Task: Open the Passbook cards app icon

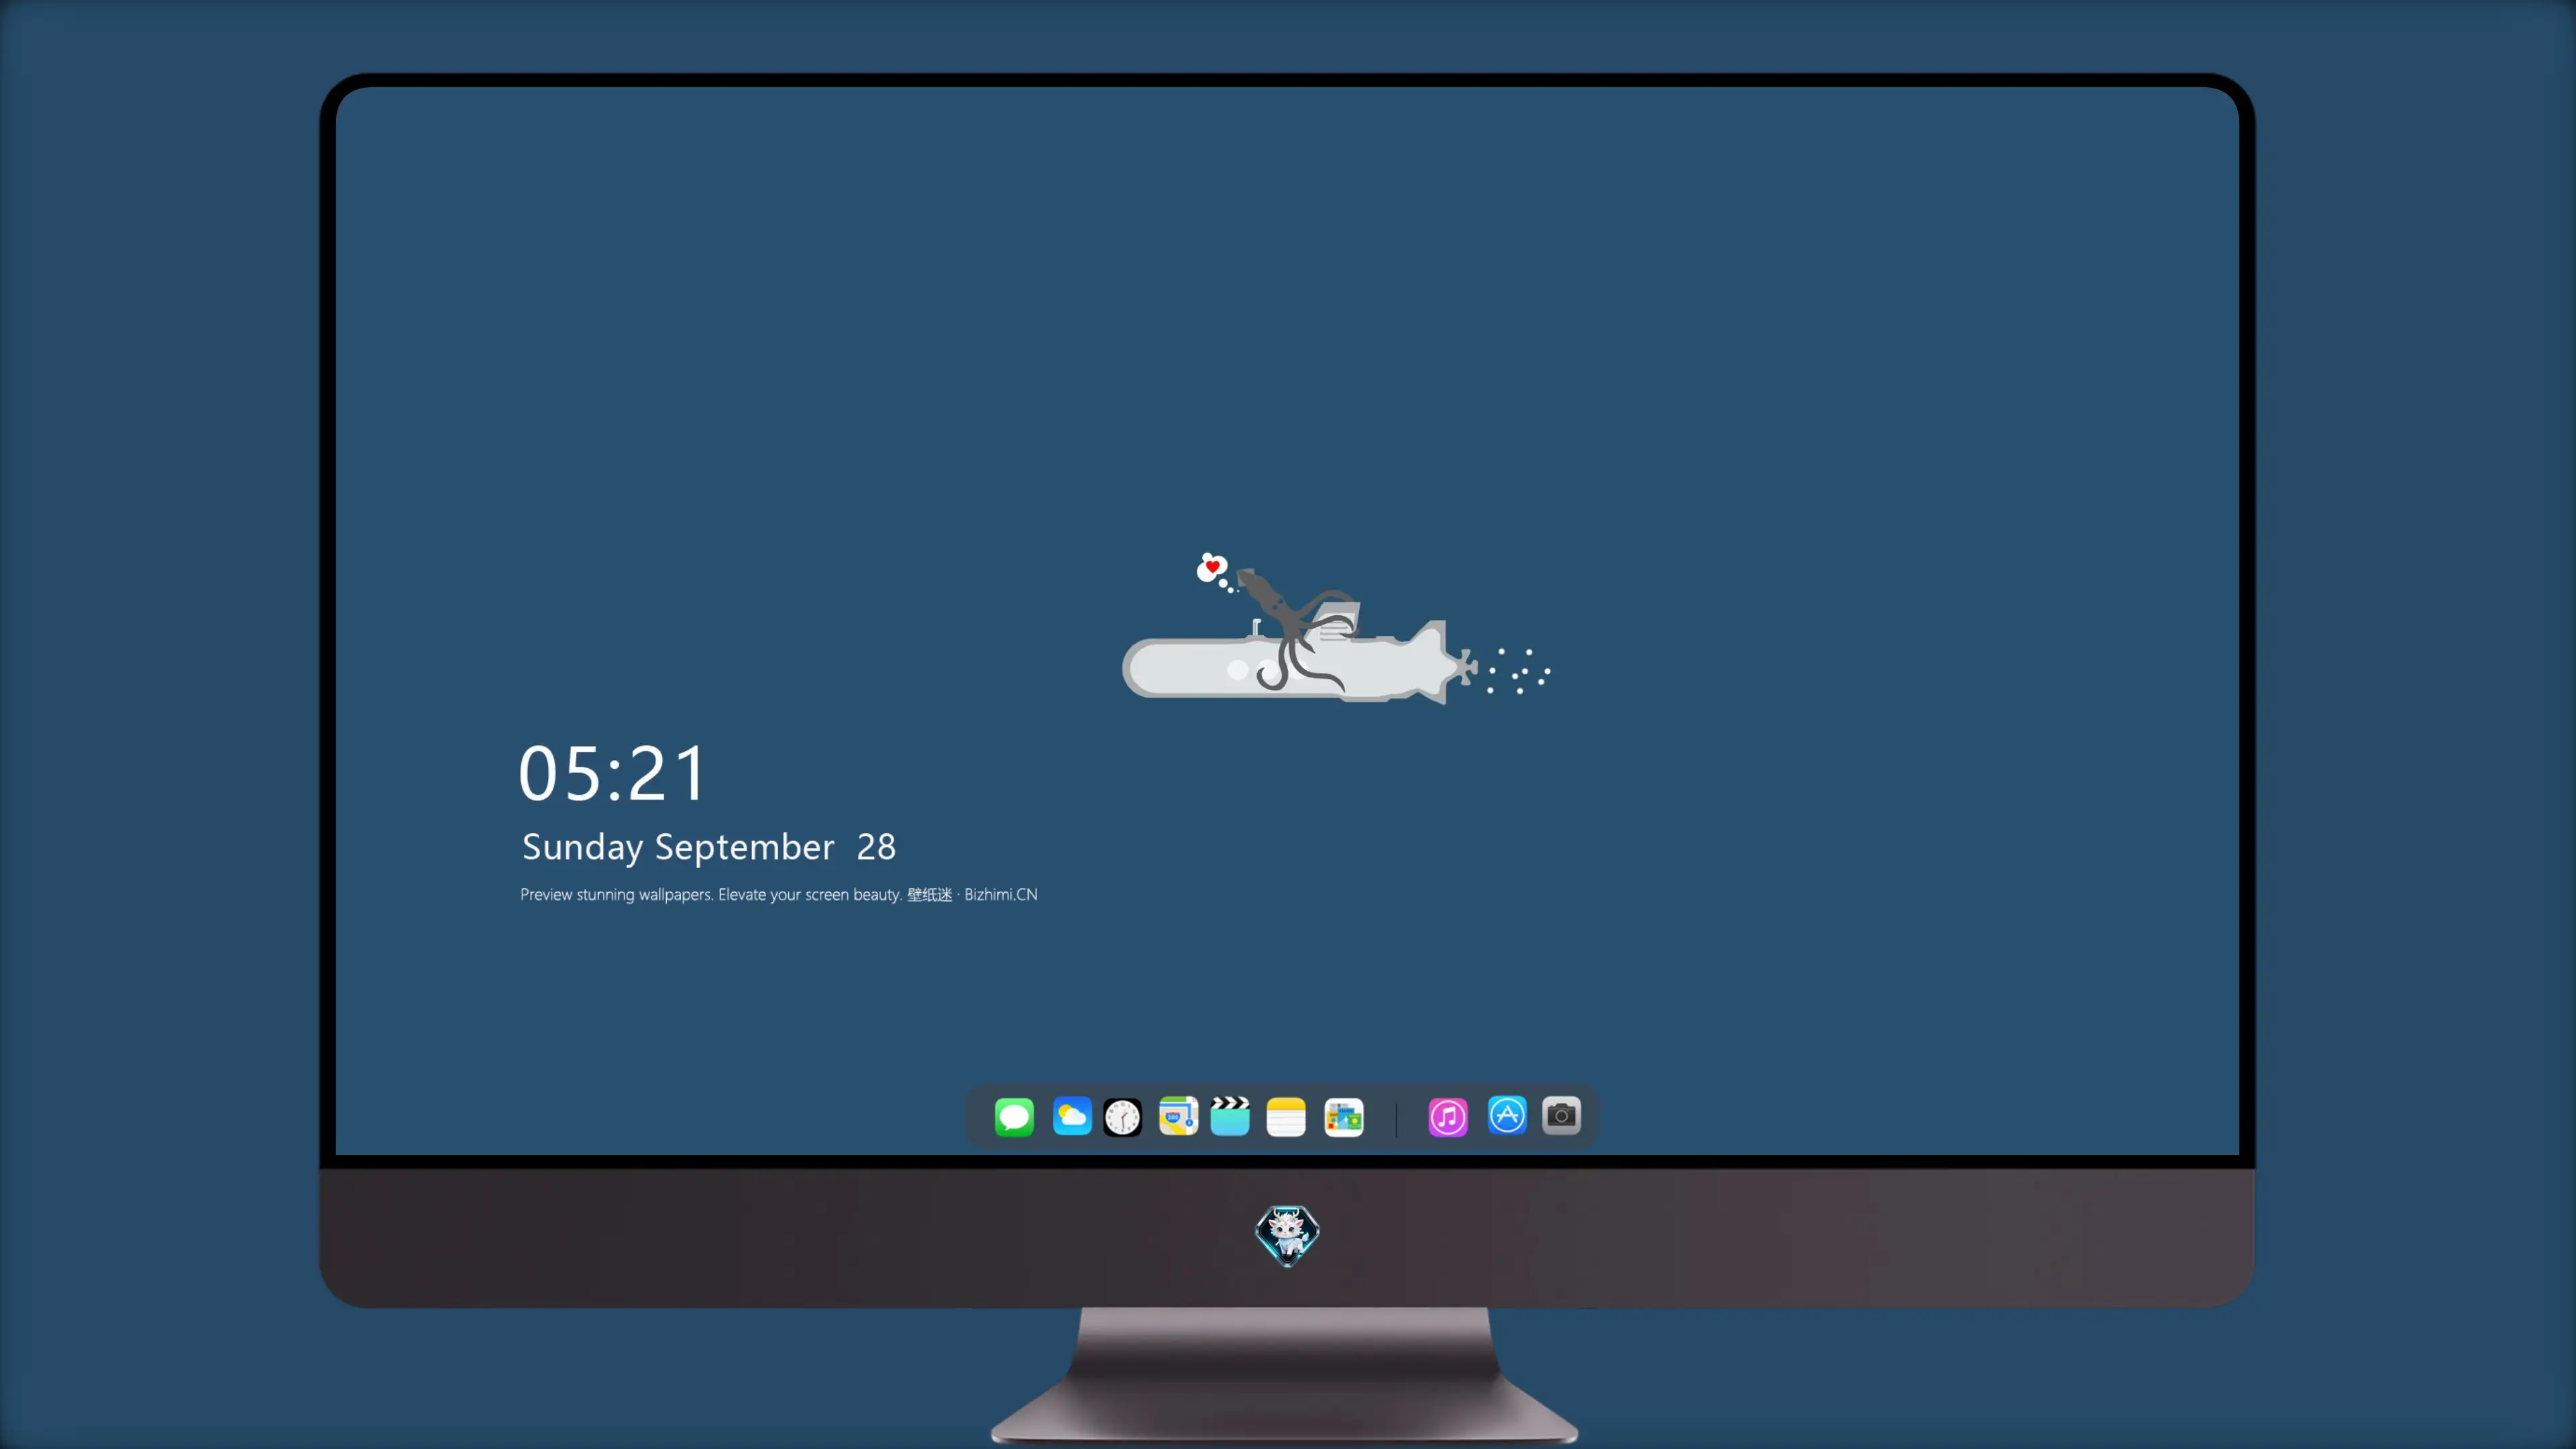Action: click(x=1344, y=1117)
